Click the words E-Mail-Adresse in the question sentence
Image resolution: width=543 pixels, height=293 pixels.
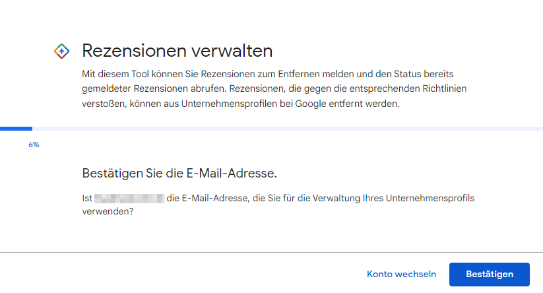(215, 198)
